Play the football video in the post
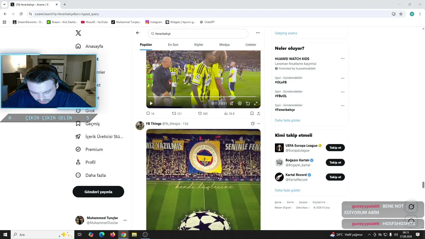This screenshot has width=425, height=239. [151, 103]
